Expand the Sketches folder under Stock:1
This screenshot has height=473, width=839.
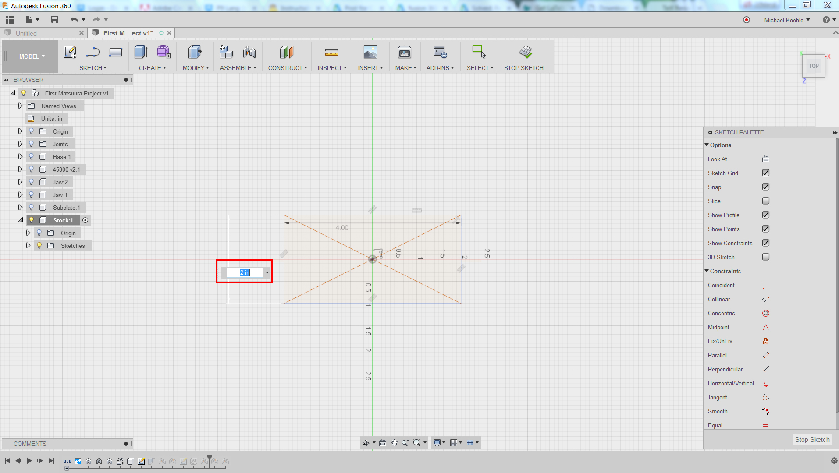(x=28, y=245)
